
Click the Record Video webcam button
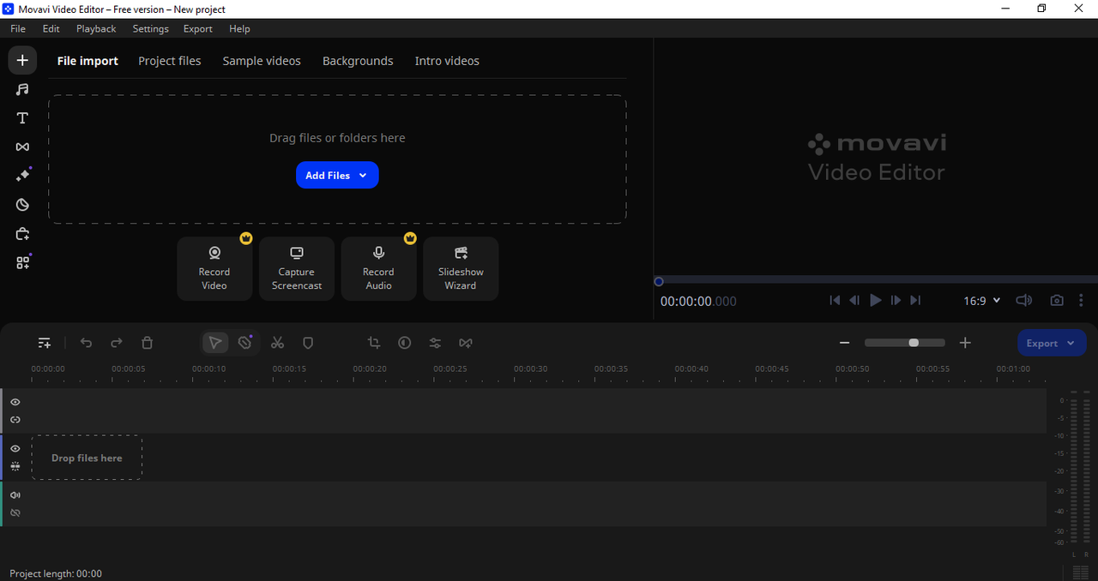(214, 268)
